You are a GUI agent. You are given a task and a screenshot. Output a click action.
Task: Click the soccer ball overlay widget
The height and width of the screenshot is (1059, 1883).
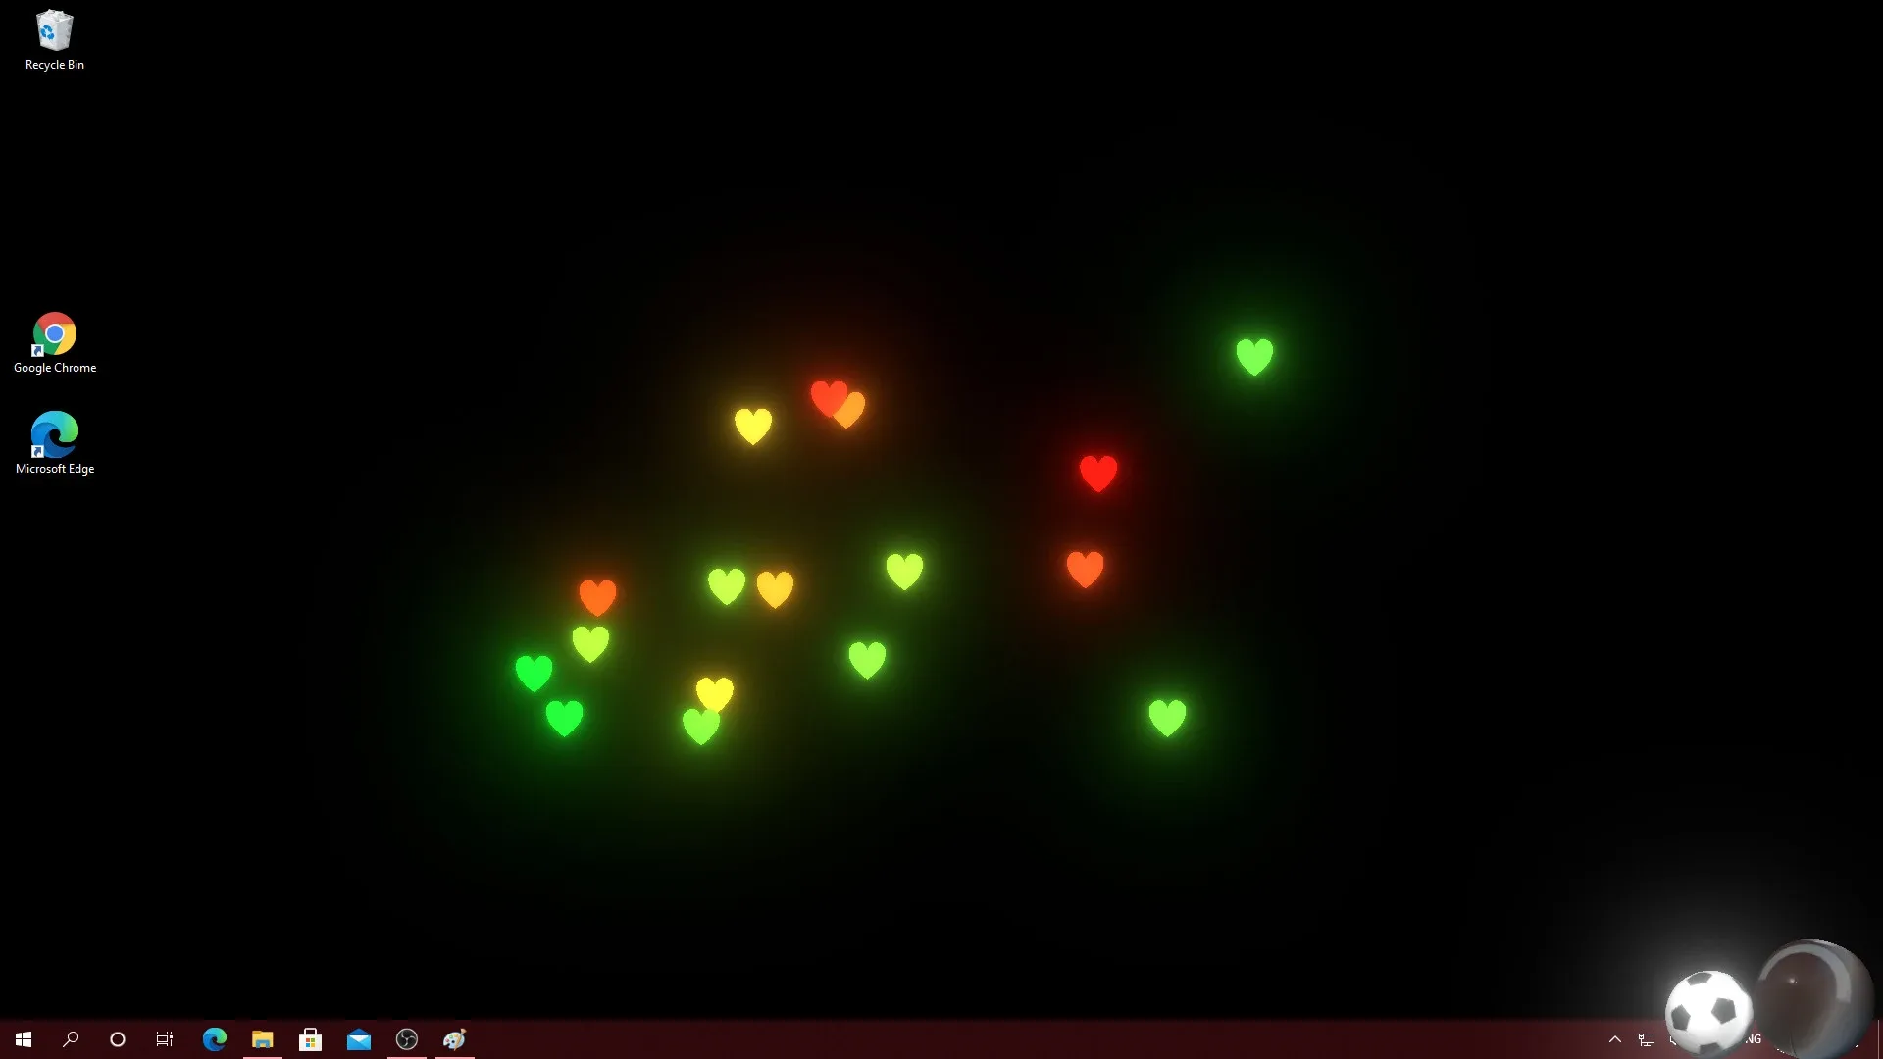tap(1706, 1010)
